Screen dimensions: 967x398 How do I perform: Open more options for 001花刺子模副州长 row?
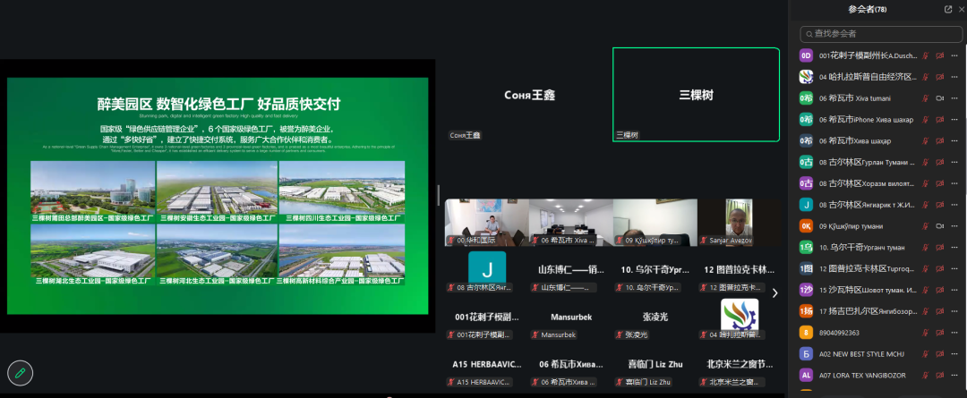point(954,55)
